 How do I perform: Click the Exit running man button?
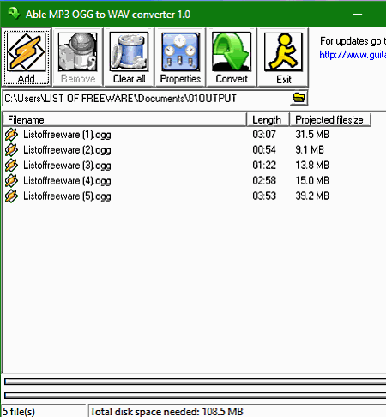tap(283, 57)
